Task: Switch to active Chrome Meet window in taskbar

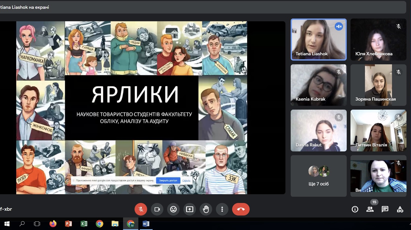Action: coord(131,224)
